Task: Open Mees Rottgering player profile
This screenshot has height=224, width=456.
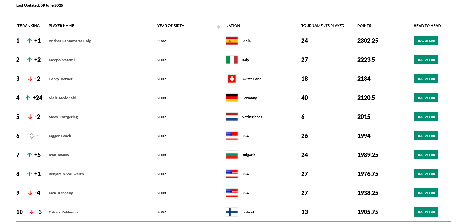Action: click(x=63, y=117)
